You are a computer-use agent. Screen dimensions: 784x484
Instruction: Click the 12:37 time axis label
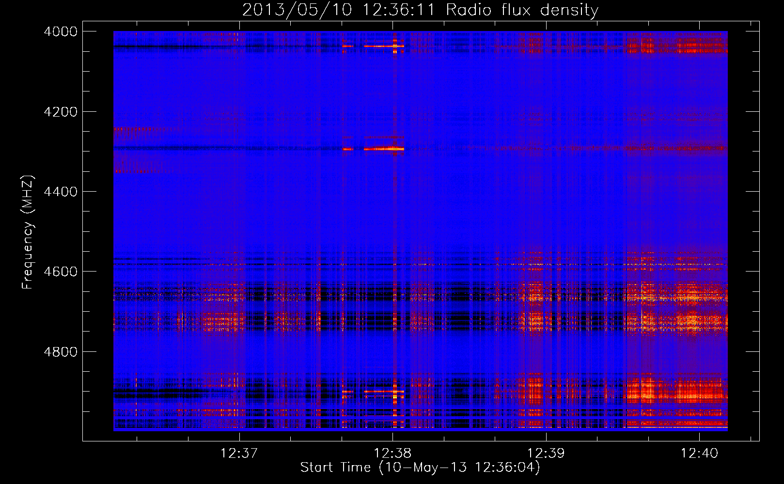[239, 453]
